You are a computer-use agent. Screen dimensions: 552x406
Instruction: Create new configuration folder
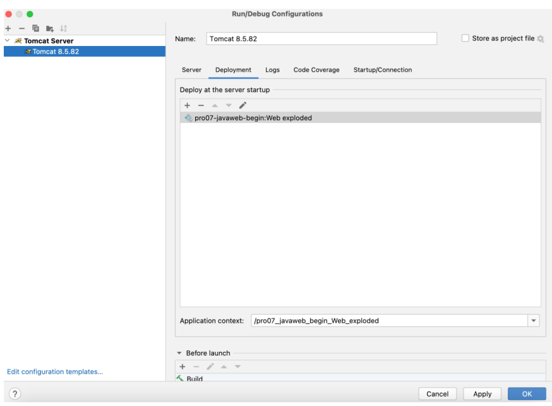(50, 28)
